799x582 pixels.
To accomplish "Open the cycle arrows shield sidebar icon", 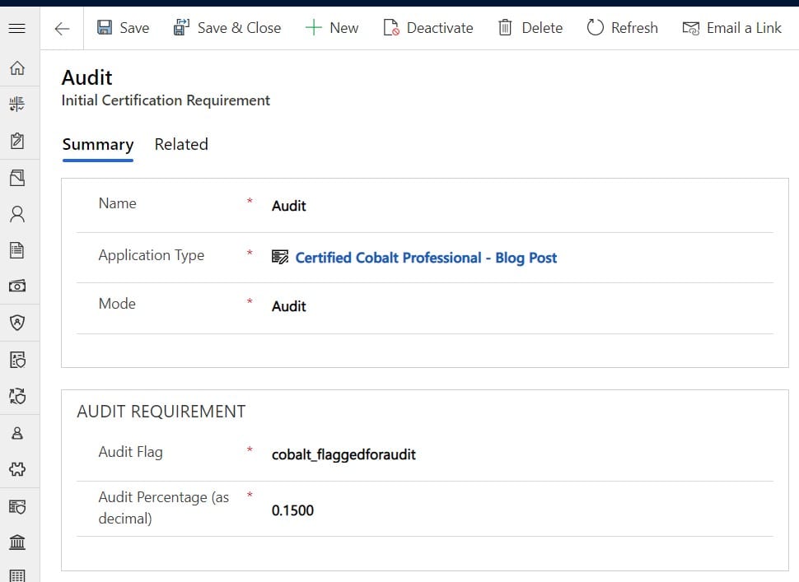I will coord(17,396).
